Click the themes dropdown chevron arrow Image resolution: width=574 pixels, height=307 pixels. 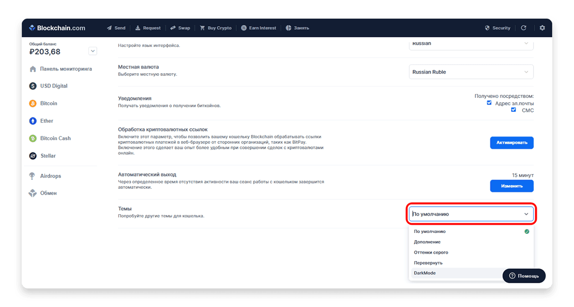click(x=526, y=214)
